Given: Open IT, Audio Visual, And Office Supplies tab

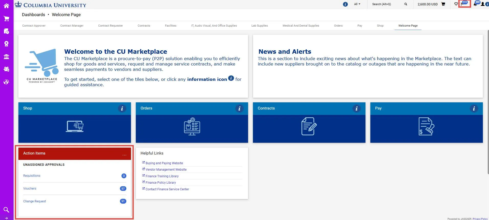Looking at the screenshot, I should [x=214, y=26].
